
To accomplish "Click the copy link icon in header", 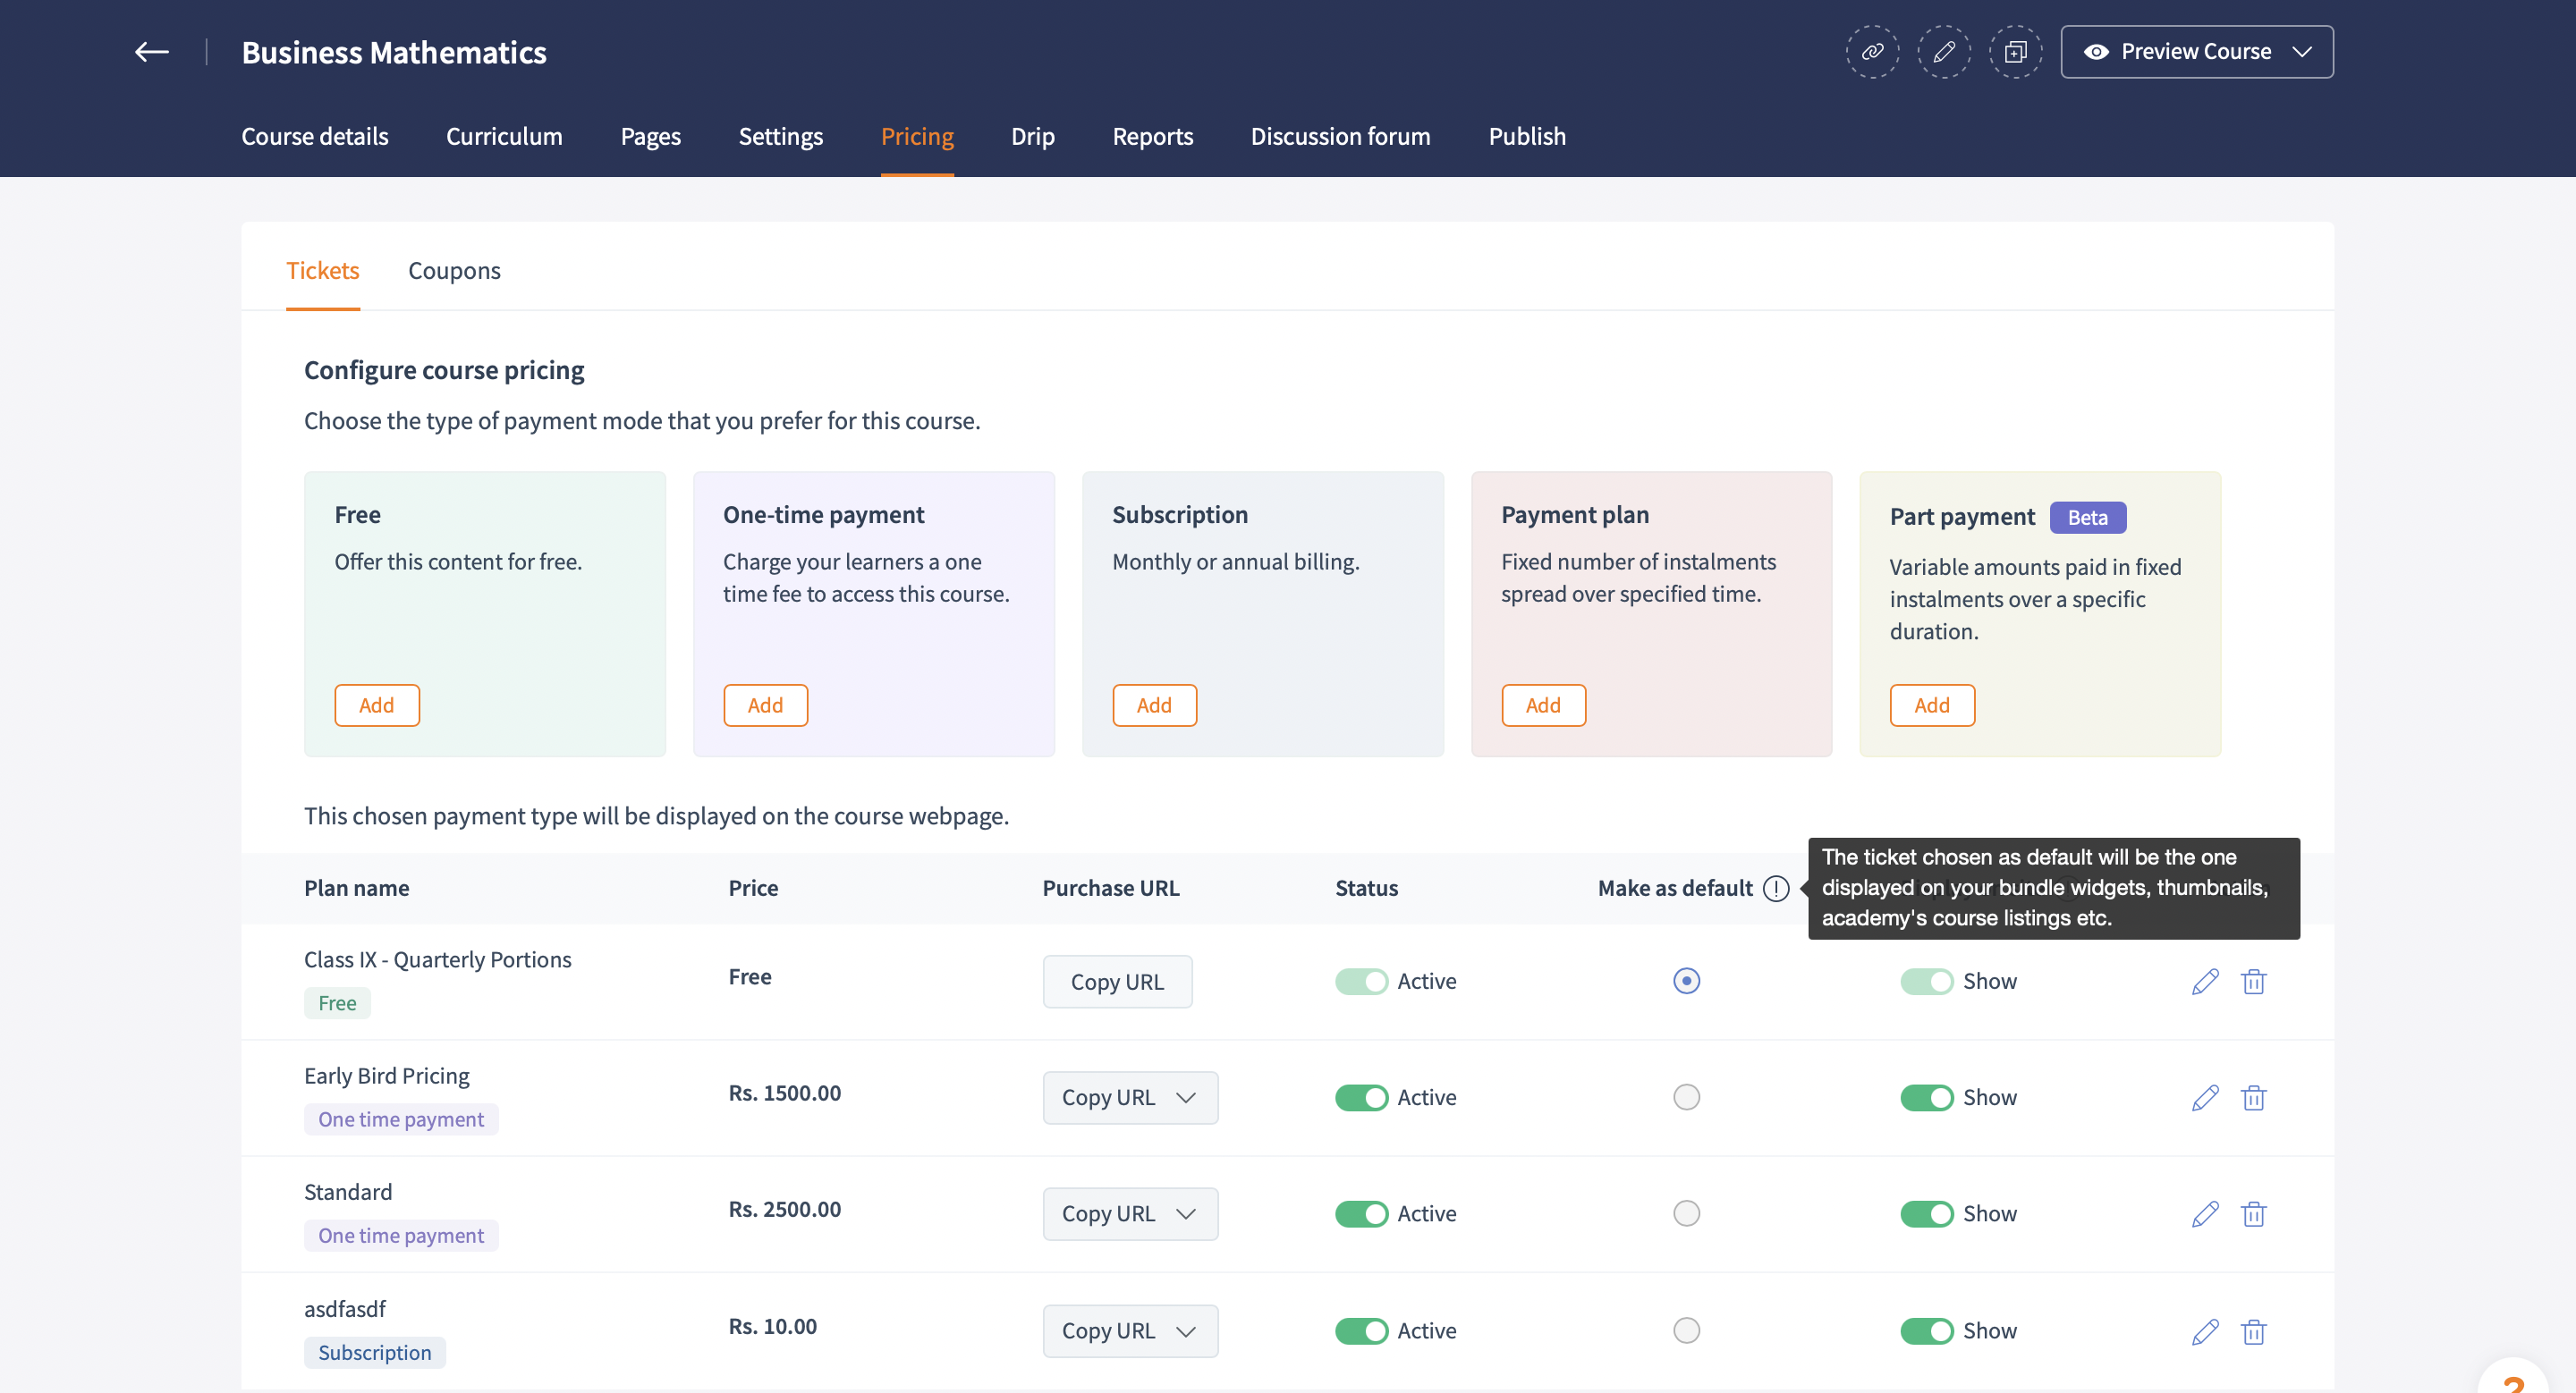I will [1872, 52].
